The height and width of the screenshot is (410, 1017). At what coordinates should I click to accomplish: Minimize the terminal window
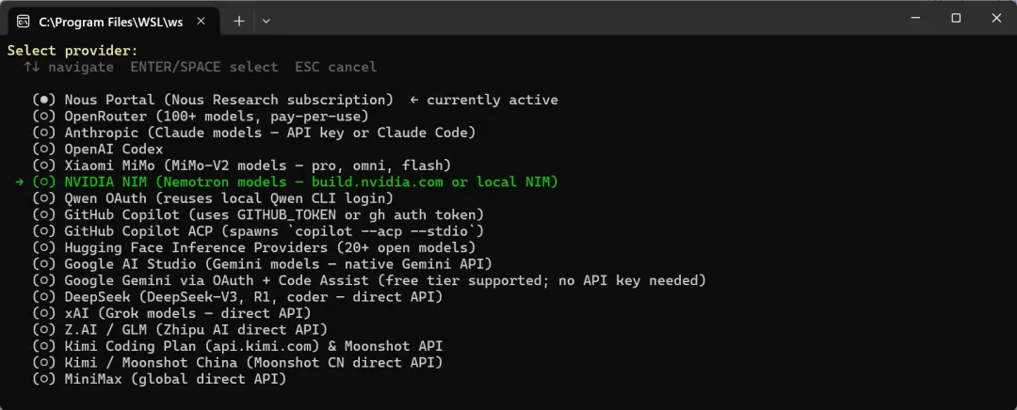click(x=912, y=18)
